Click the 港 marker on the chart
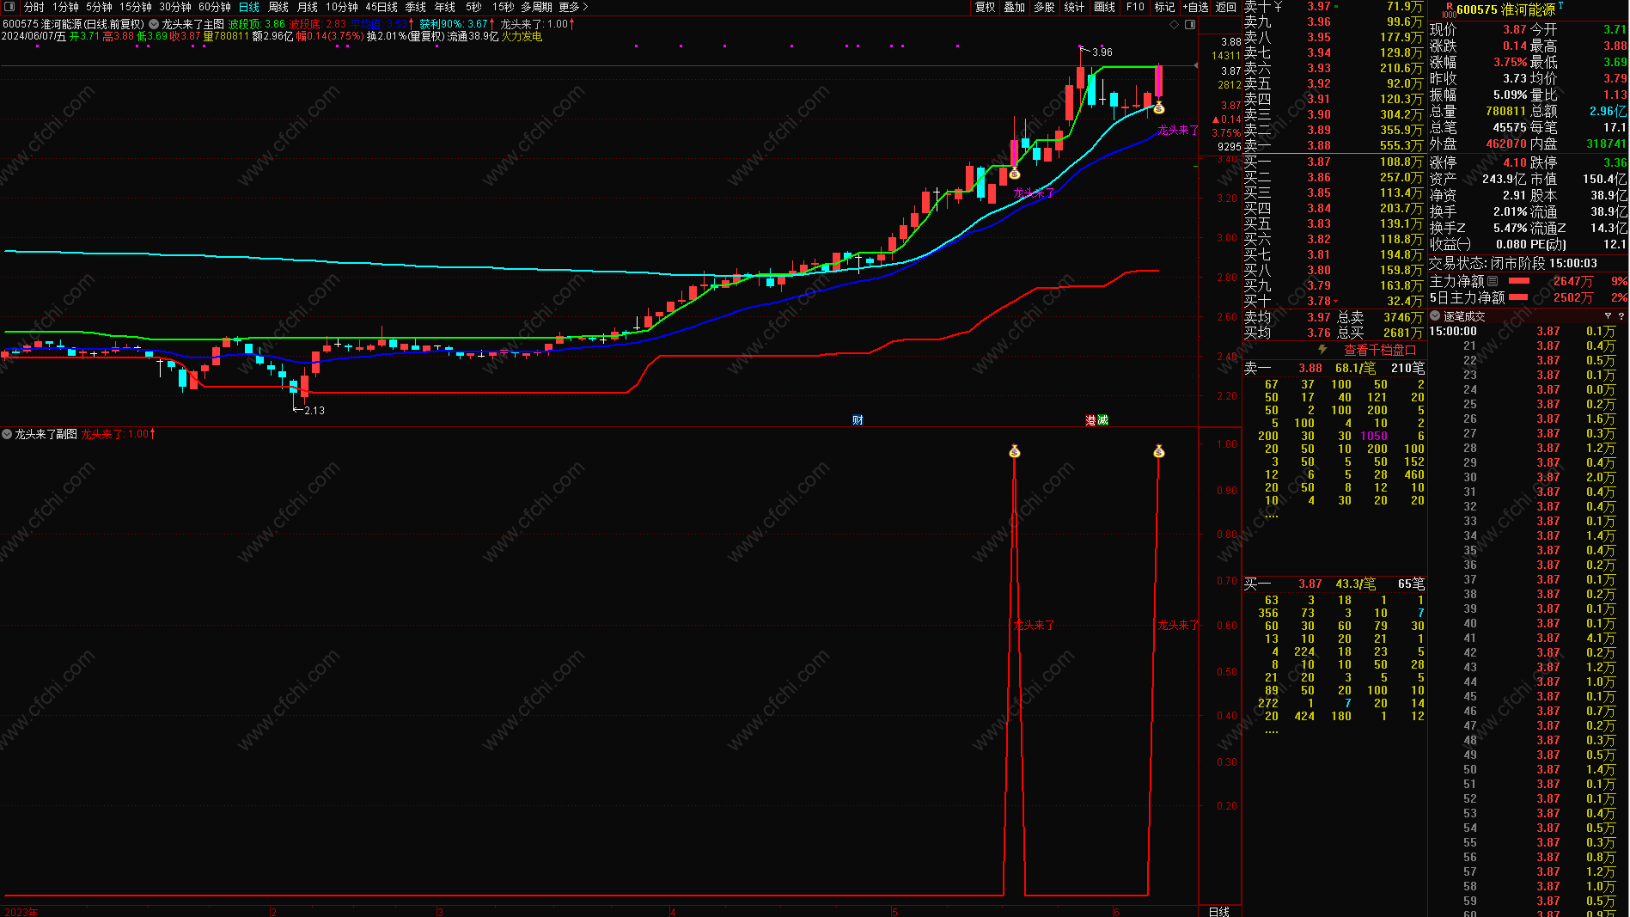The height and width of the screenshot is (917, 1630). pyautogui.click(x=1091, y=420)
